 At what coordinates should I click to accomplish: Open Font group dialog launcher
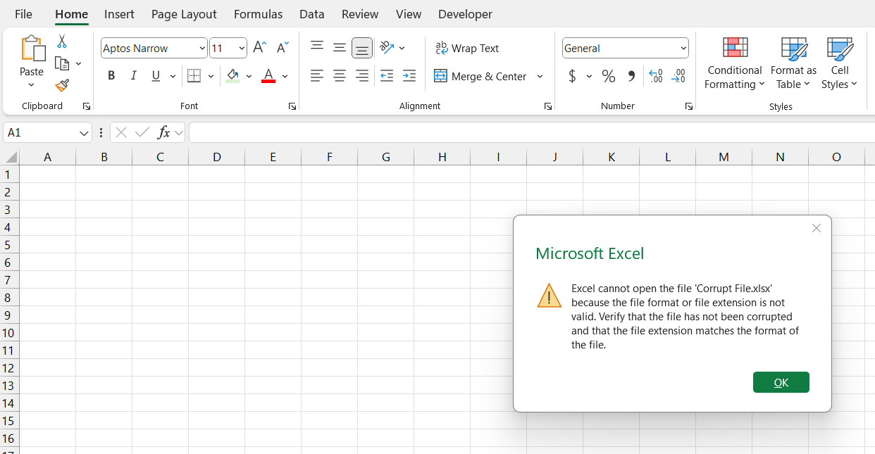(292, 106)
